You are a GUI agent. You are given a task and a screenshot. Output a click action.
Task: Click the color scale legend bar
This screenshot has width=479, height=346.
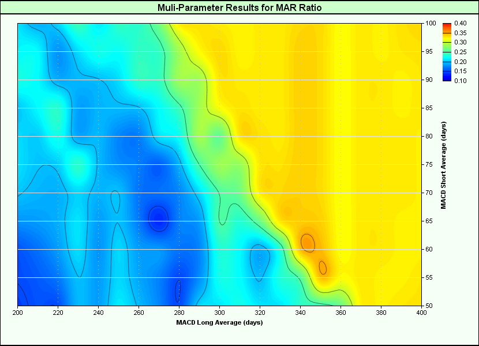[447, 52]
